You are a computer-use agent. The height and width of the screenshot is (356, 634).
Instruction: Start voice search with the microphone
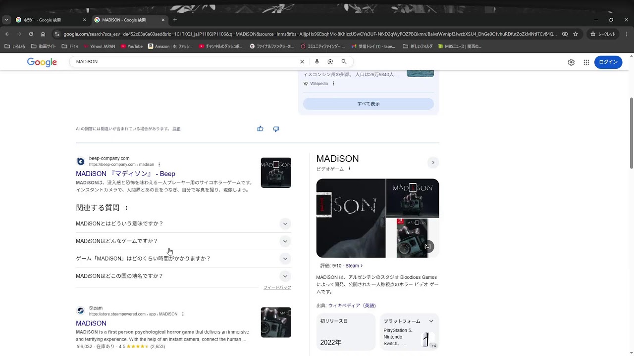317,62
